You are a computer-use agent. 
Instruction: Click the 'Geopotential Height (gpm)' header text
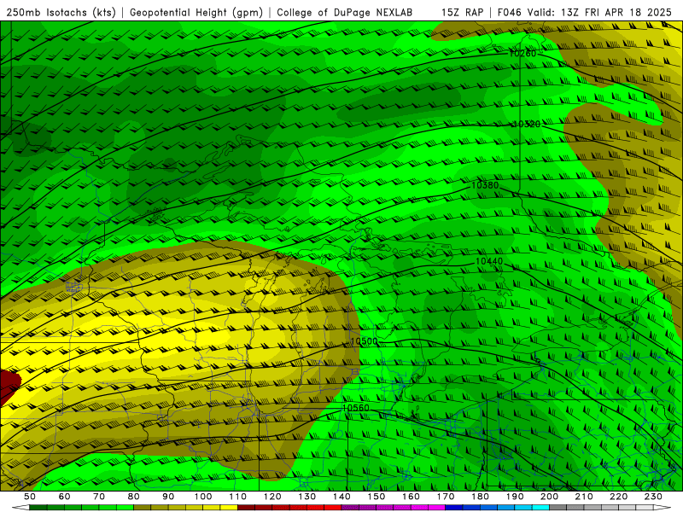pos(196,13)
